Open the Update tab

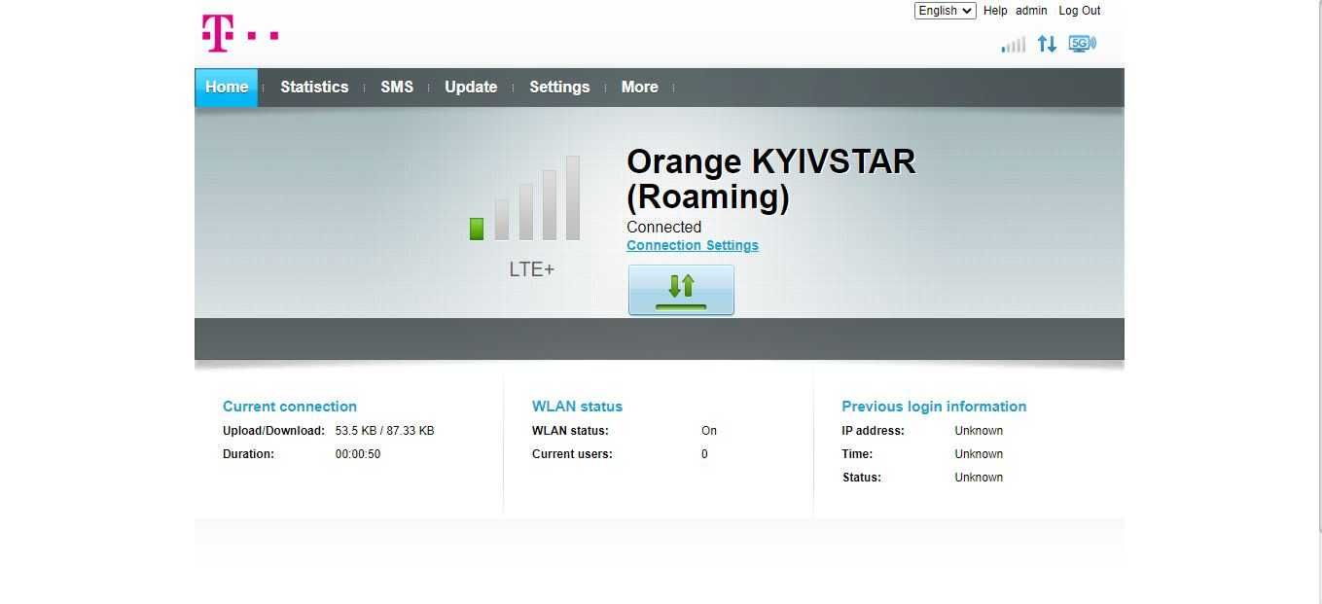click(x=471, y=87)
